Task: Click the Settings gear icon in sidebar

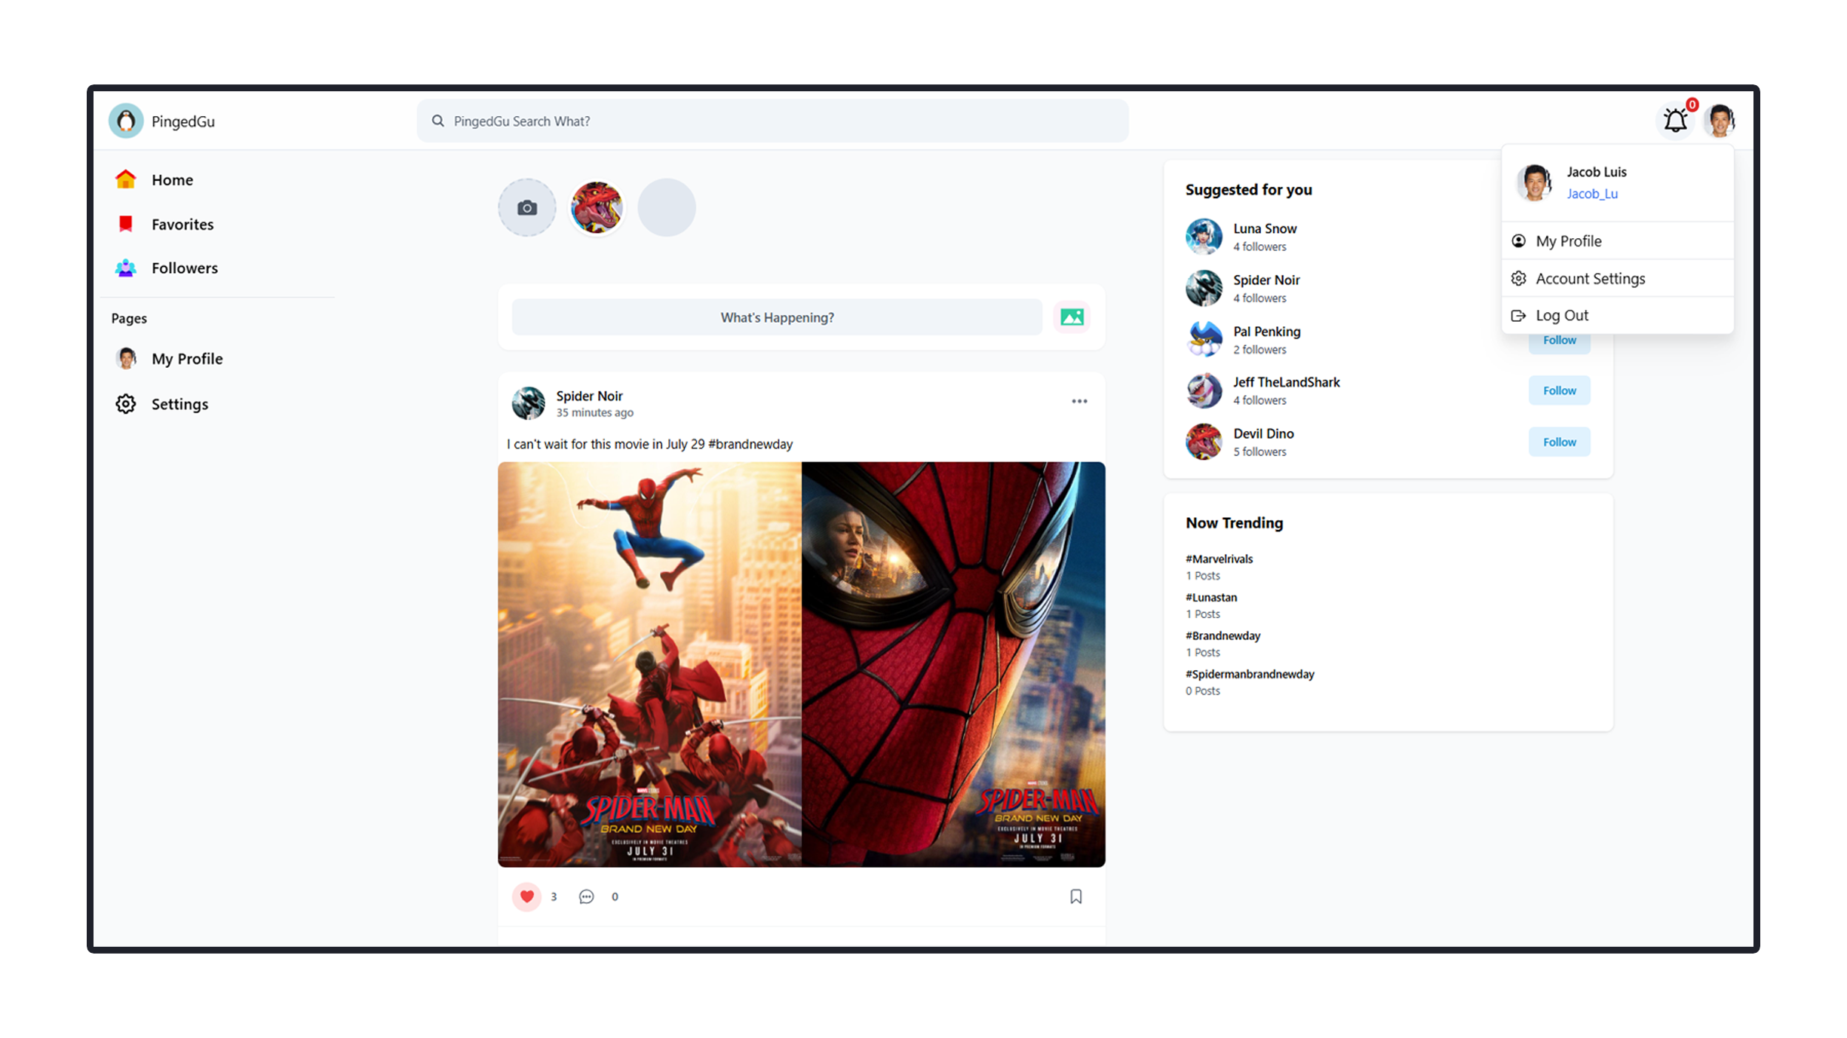Action: [125, 404]
